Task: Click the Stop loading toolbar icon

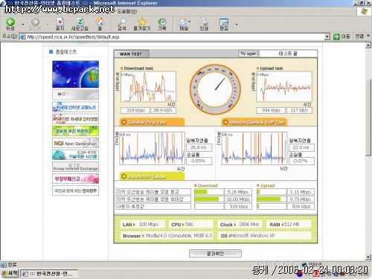Action: [x=60, y=24]
